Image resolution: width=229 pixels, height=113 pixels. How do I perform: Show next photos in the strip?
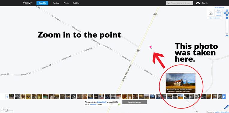[x=224, y=97]
